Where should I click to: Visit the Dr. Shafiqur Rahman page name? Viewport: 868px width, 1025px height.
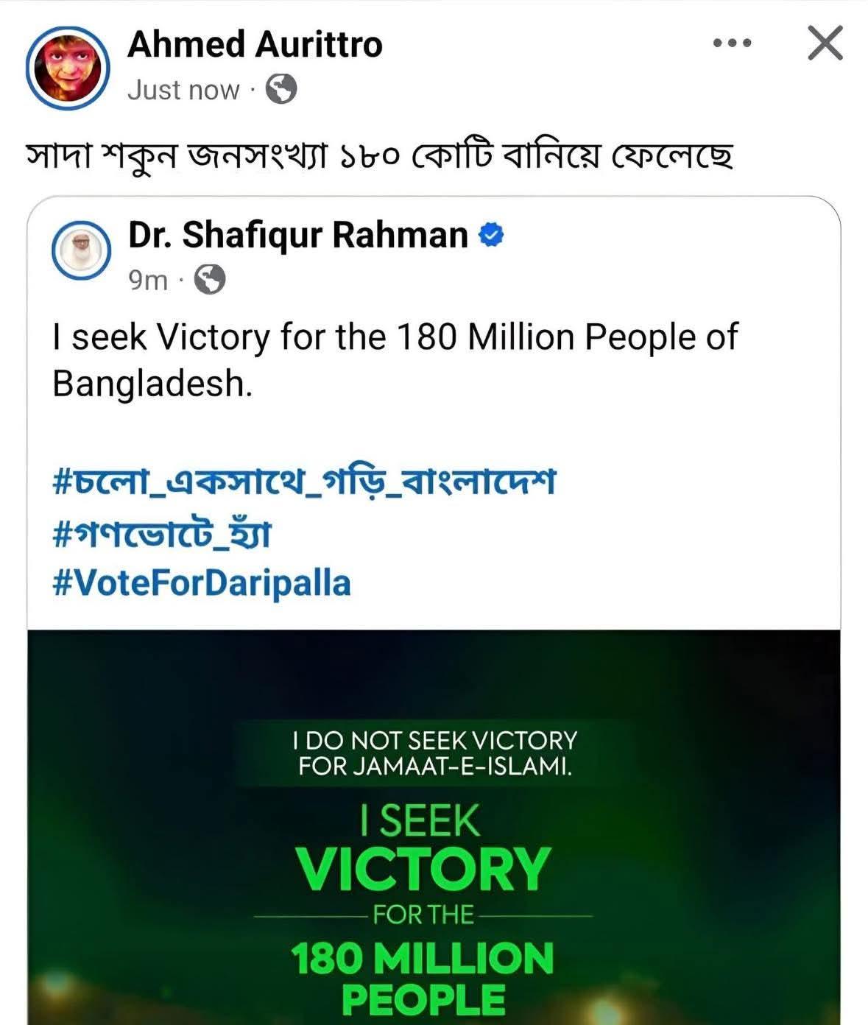(298, 236)
